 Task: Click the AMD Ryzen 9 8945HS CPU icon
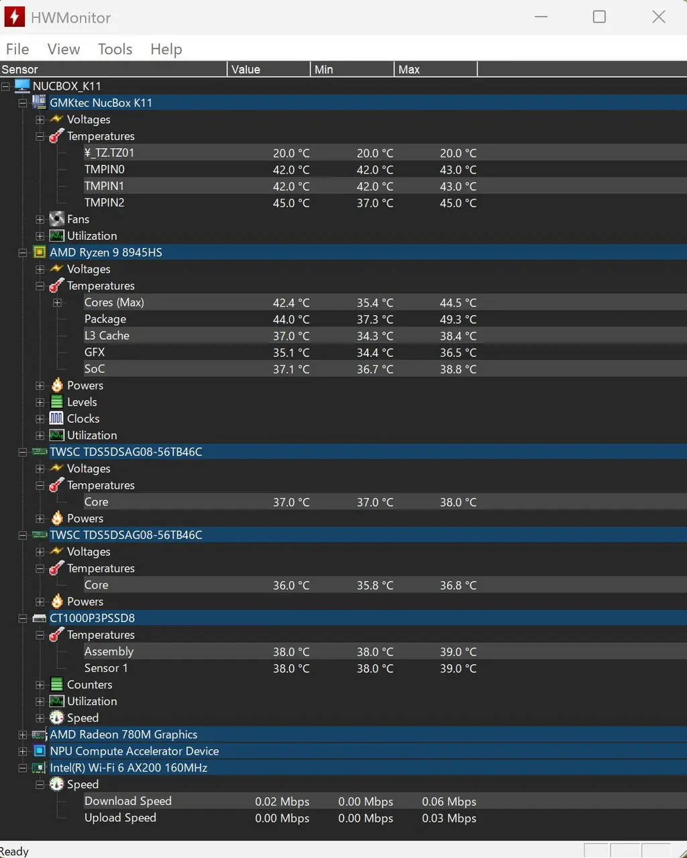tap(40, 253)
